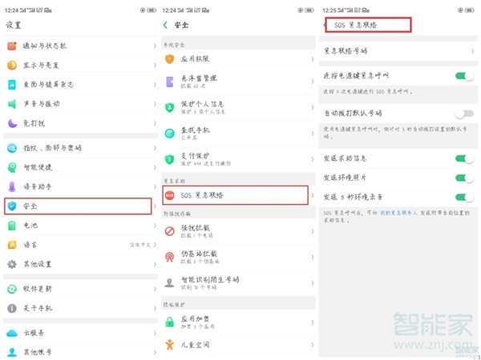Screen dimensions: 481x360
Task: Tap the 支付保护 shield icon
Action: pyautogui.click(x=170, y=159)
